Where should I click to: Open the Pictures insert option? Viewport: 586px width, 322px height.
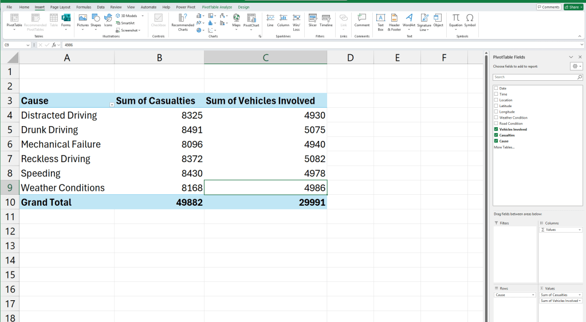click(x=82, y=20)
